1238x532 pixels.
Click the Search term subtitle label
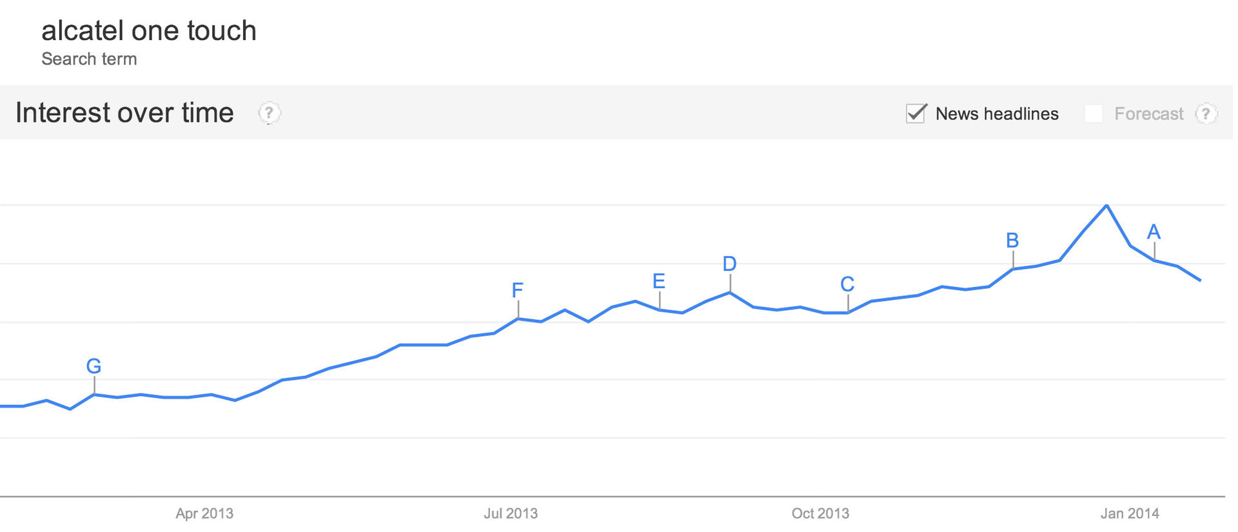[89, 59]
